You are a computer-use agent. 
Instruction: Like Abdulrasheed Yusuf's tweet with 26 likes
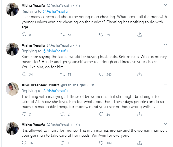coord(101,114)
